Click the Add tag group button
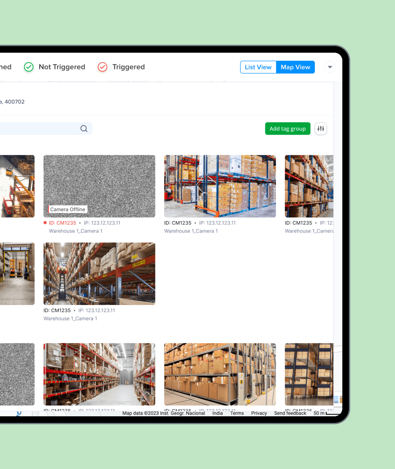395x469 pixels. click(x=288, y=129)
